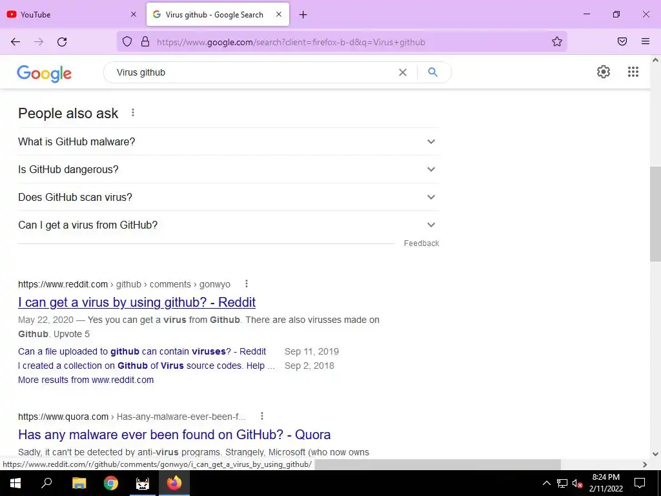The image size is (661, 496).
Task: Submit search with magnifier icon
Action: click(x=432, y=72)
